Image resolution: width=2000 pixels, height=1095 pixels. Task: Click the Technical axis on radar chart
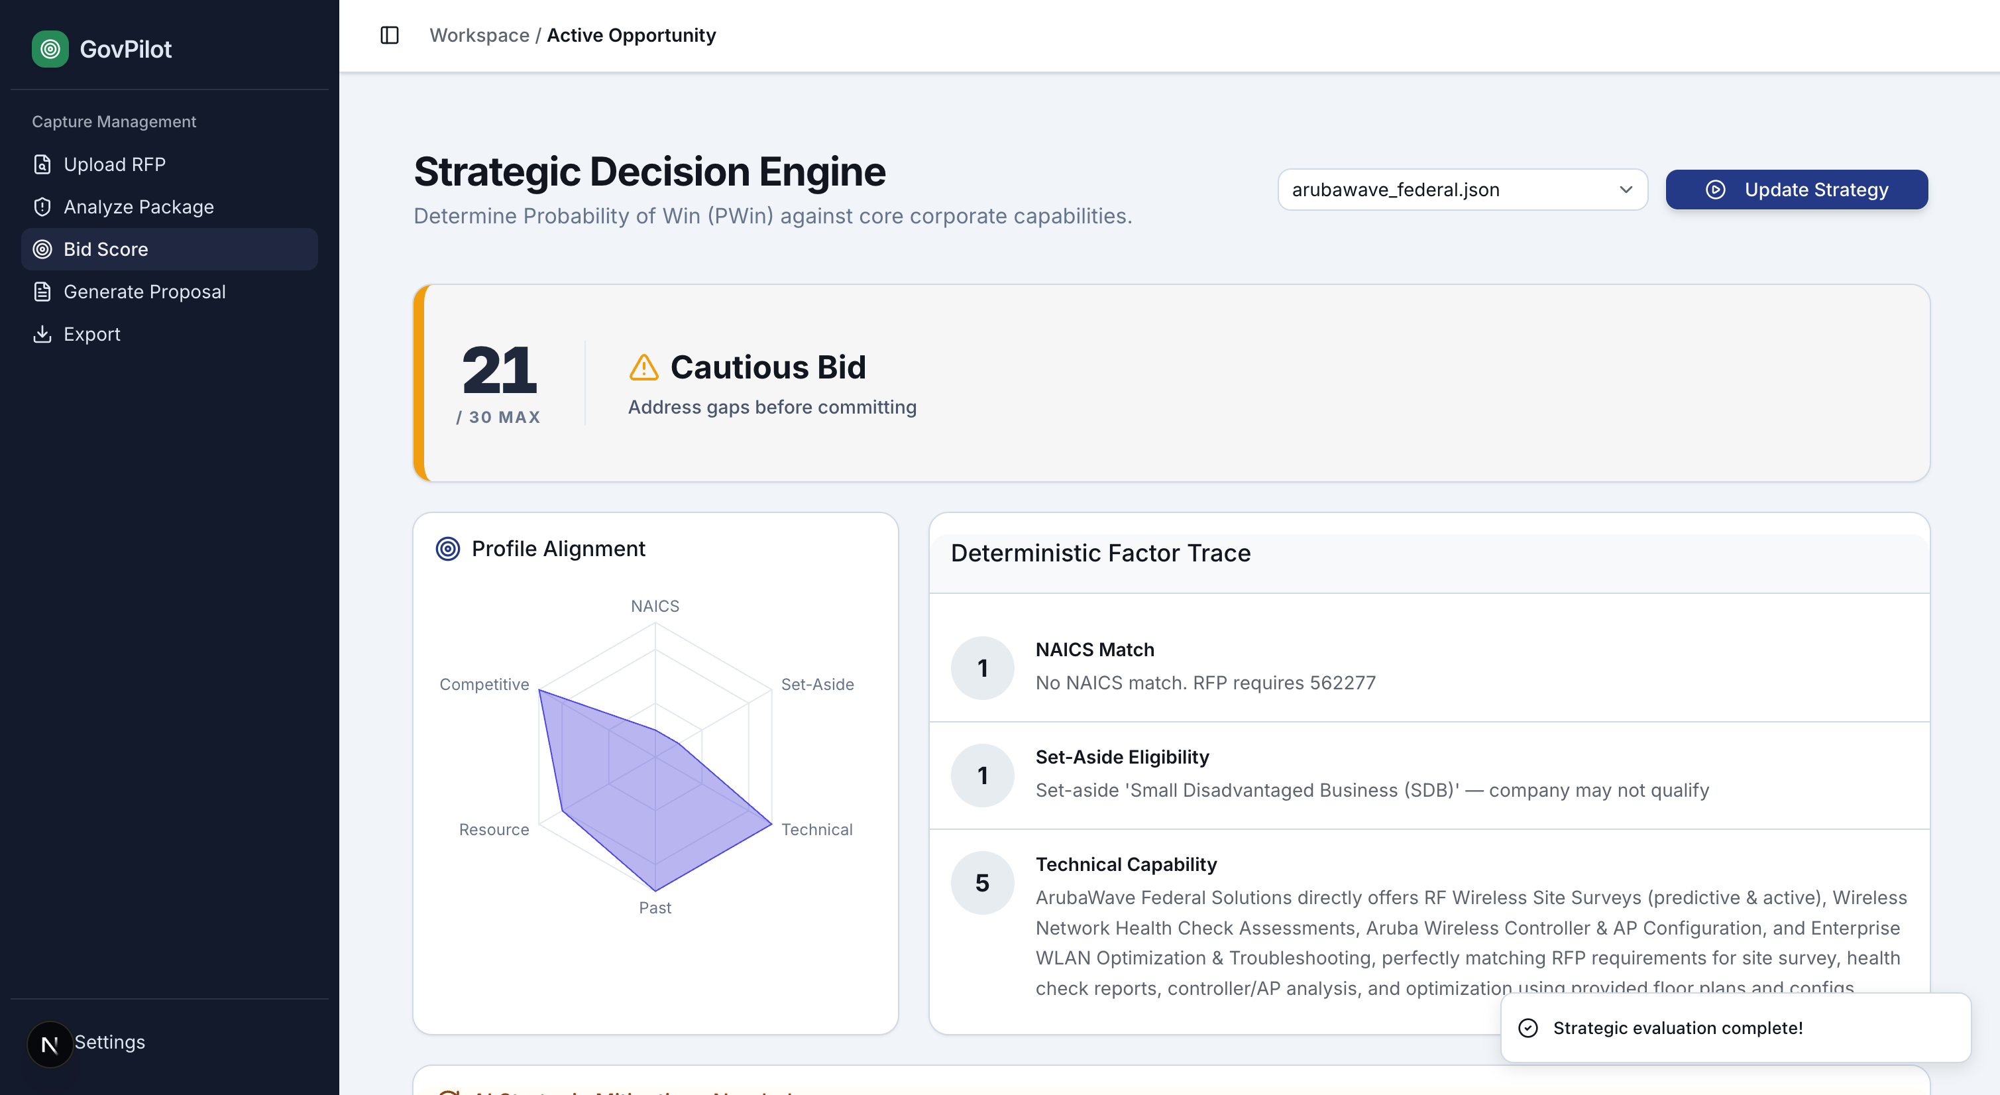pos(817,829)
